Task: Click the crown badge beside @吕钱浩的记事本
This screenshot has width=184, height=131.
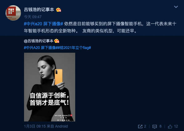Action: point(57,41)
